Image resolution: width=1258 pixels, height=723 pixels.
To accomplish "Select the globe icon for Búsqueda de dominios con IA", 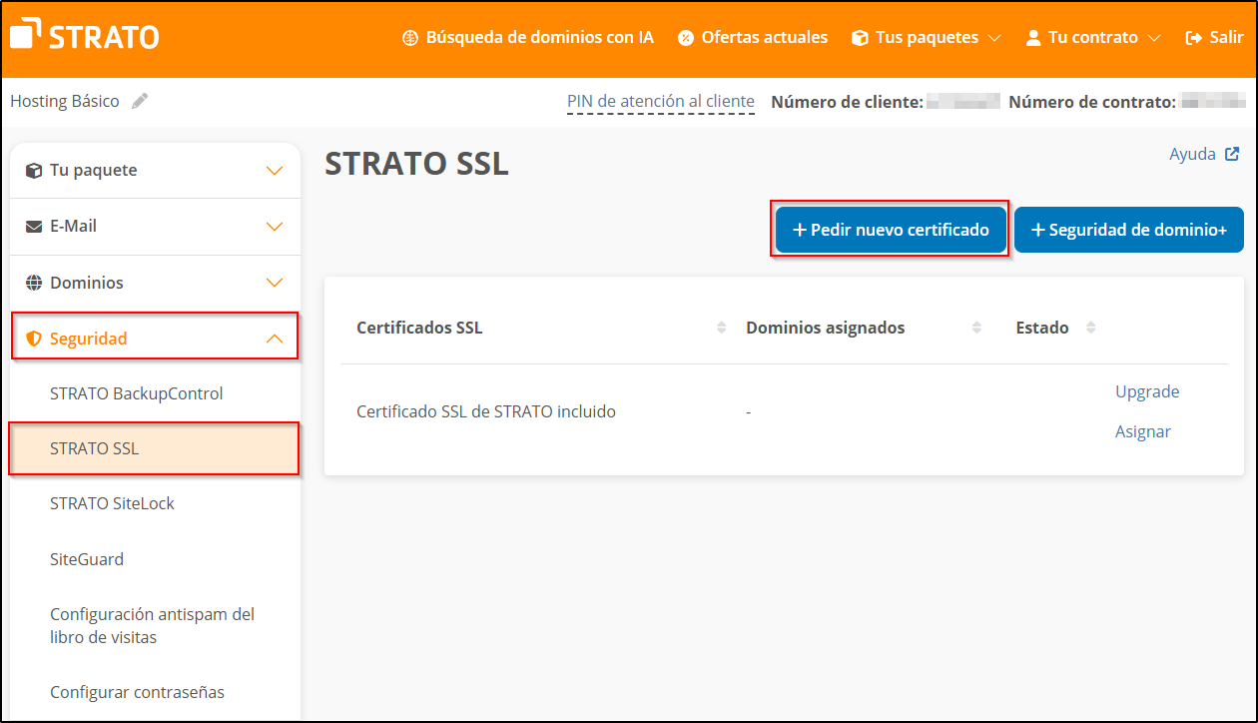I will [408, 37].
